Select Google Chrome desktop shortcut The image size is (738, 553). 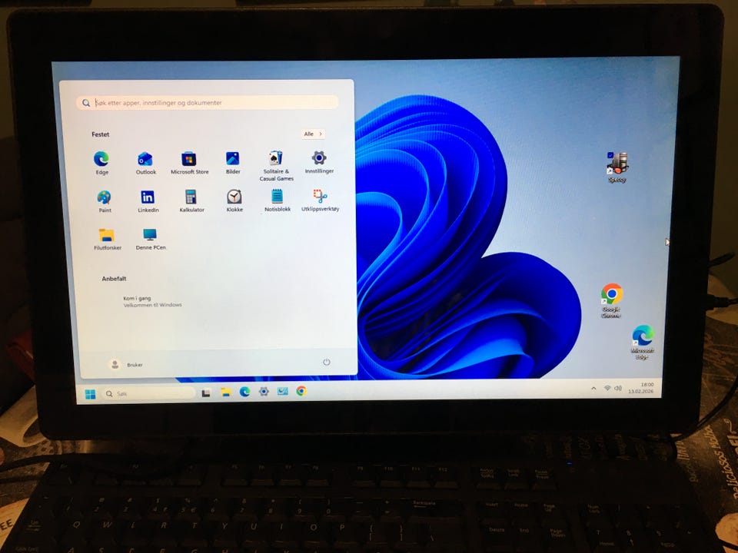pos(611,301)
